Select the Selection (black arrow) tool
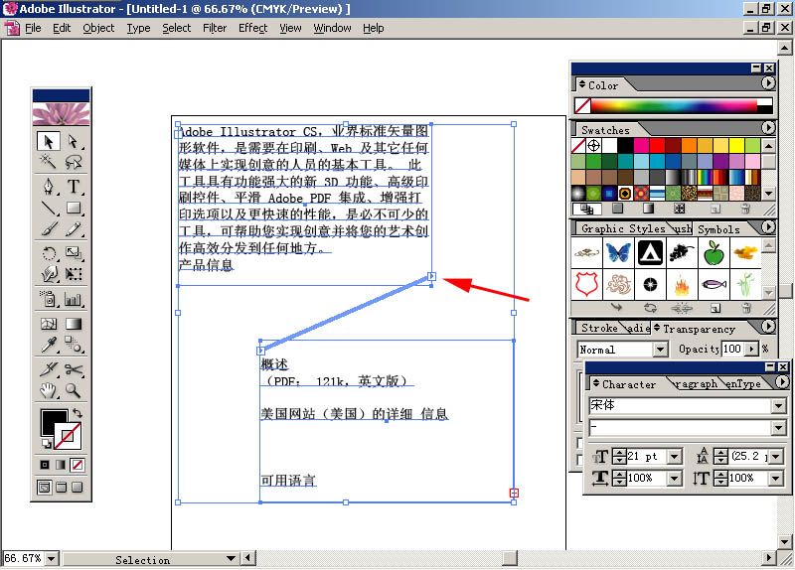The image size is (795, 570). (49, 141)
